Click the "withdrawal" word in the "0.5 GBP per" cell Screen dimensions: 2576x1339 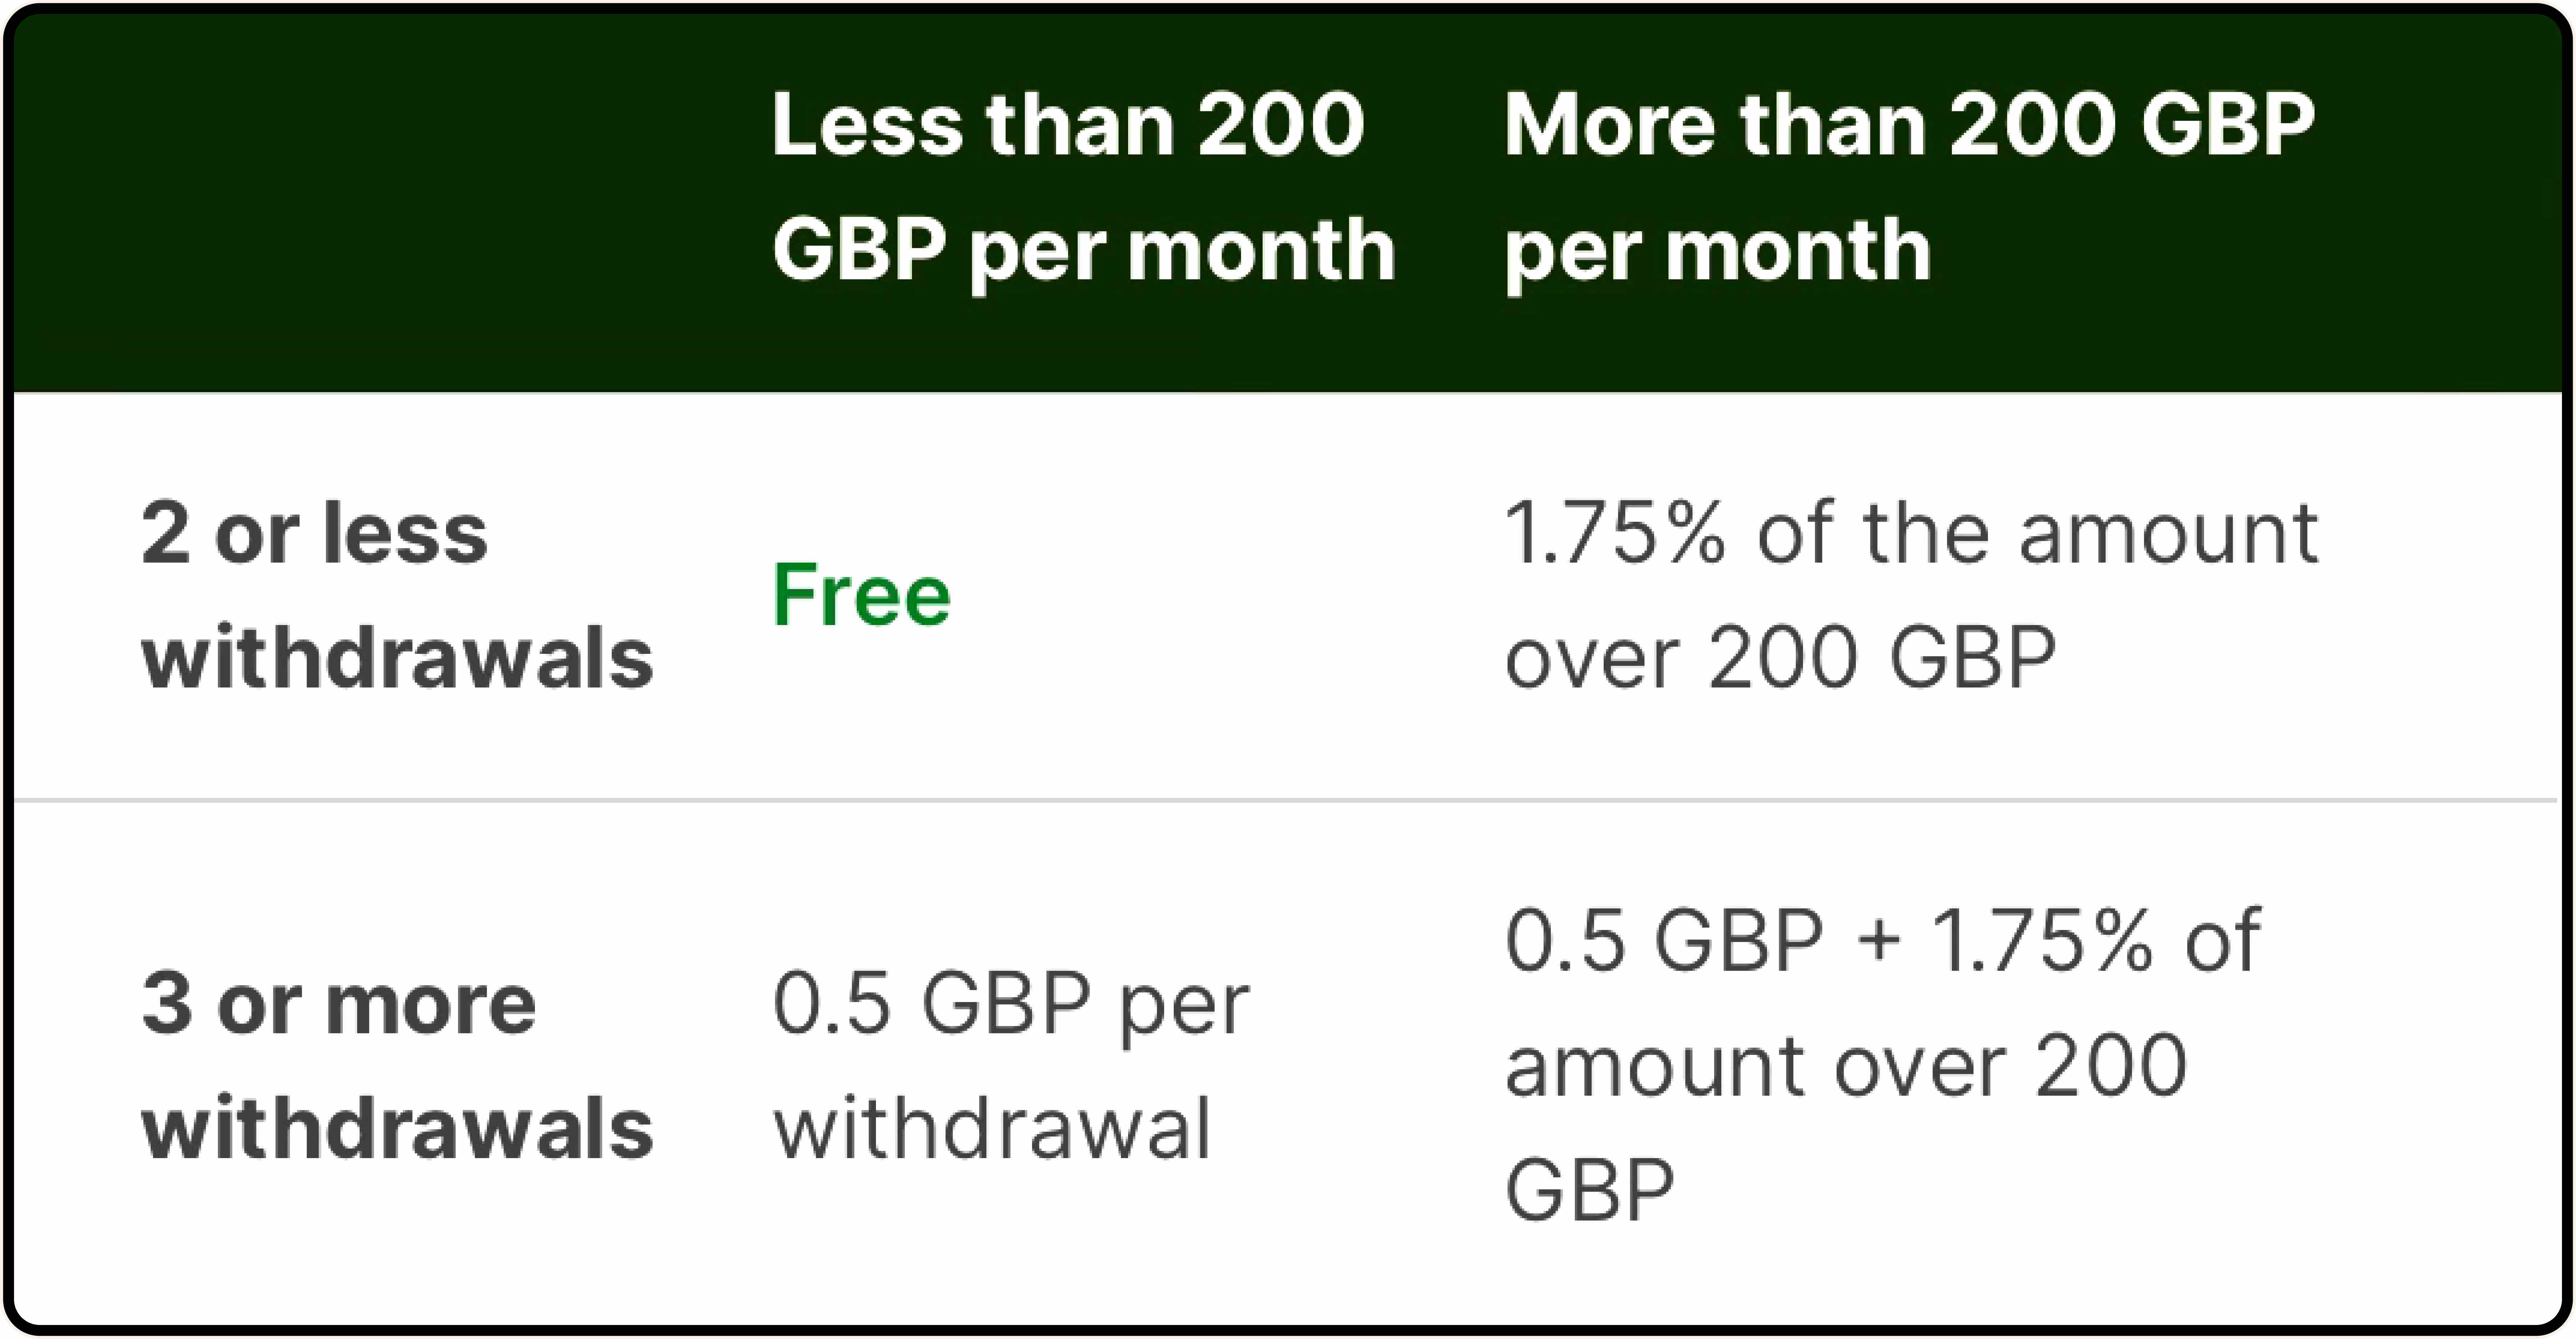[991, 1128]
